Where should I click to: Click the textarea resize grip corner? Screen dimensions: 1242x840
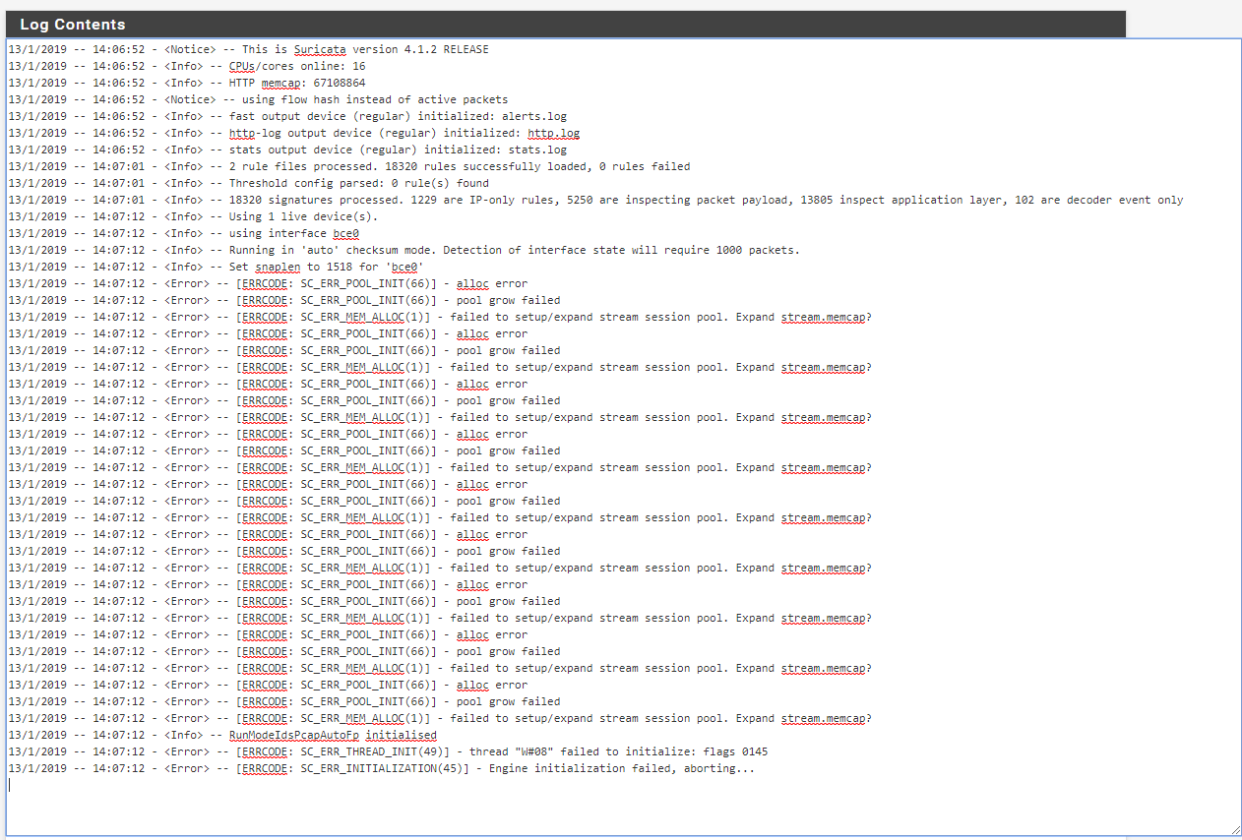pyautogui.click(x=1235, y=829)
